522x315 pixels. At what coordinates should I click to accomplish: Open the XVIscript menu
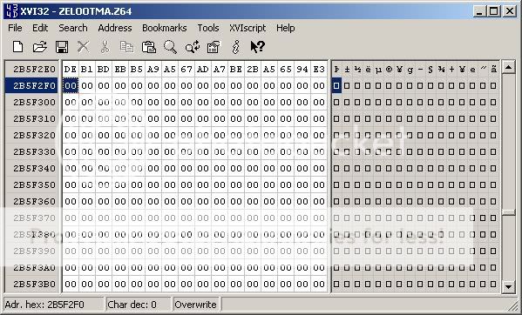click(x=247, y=28)
